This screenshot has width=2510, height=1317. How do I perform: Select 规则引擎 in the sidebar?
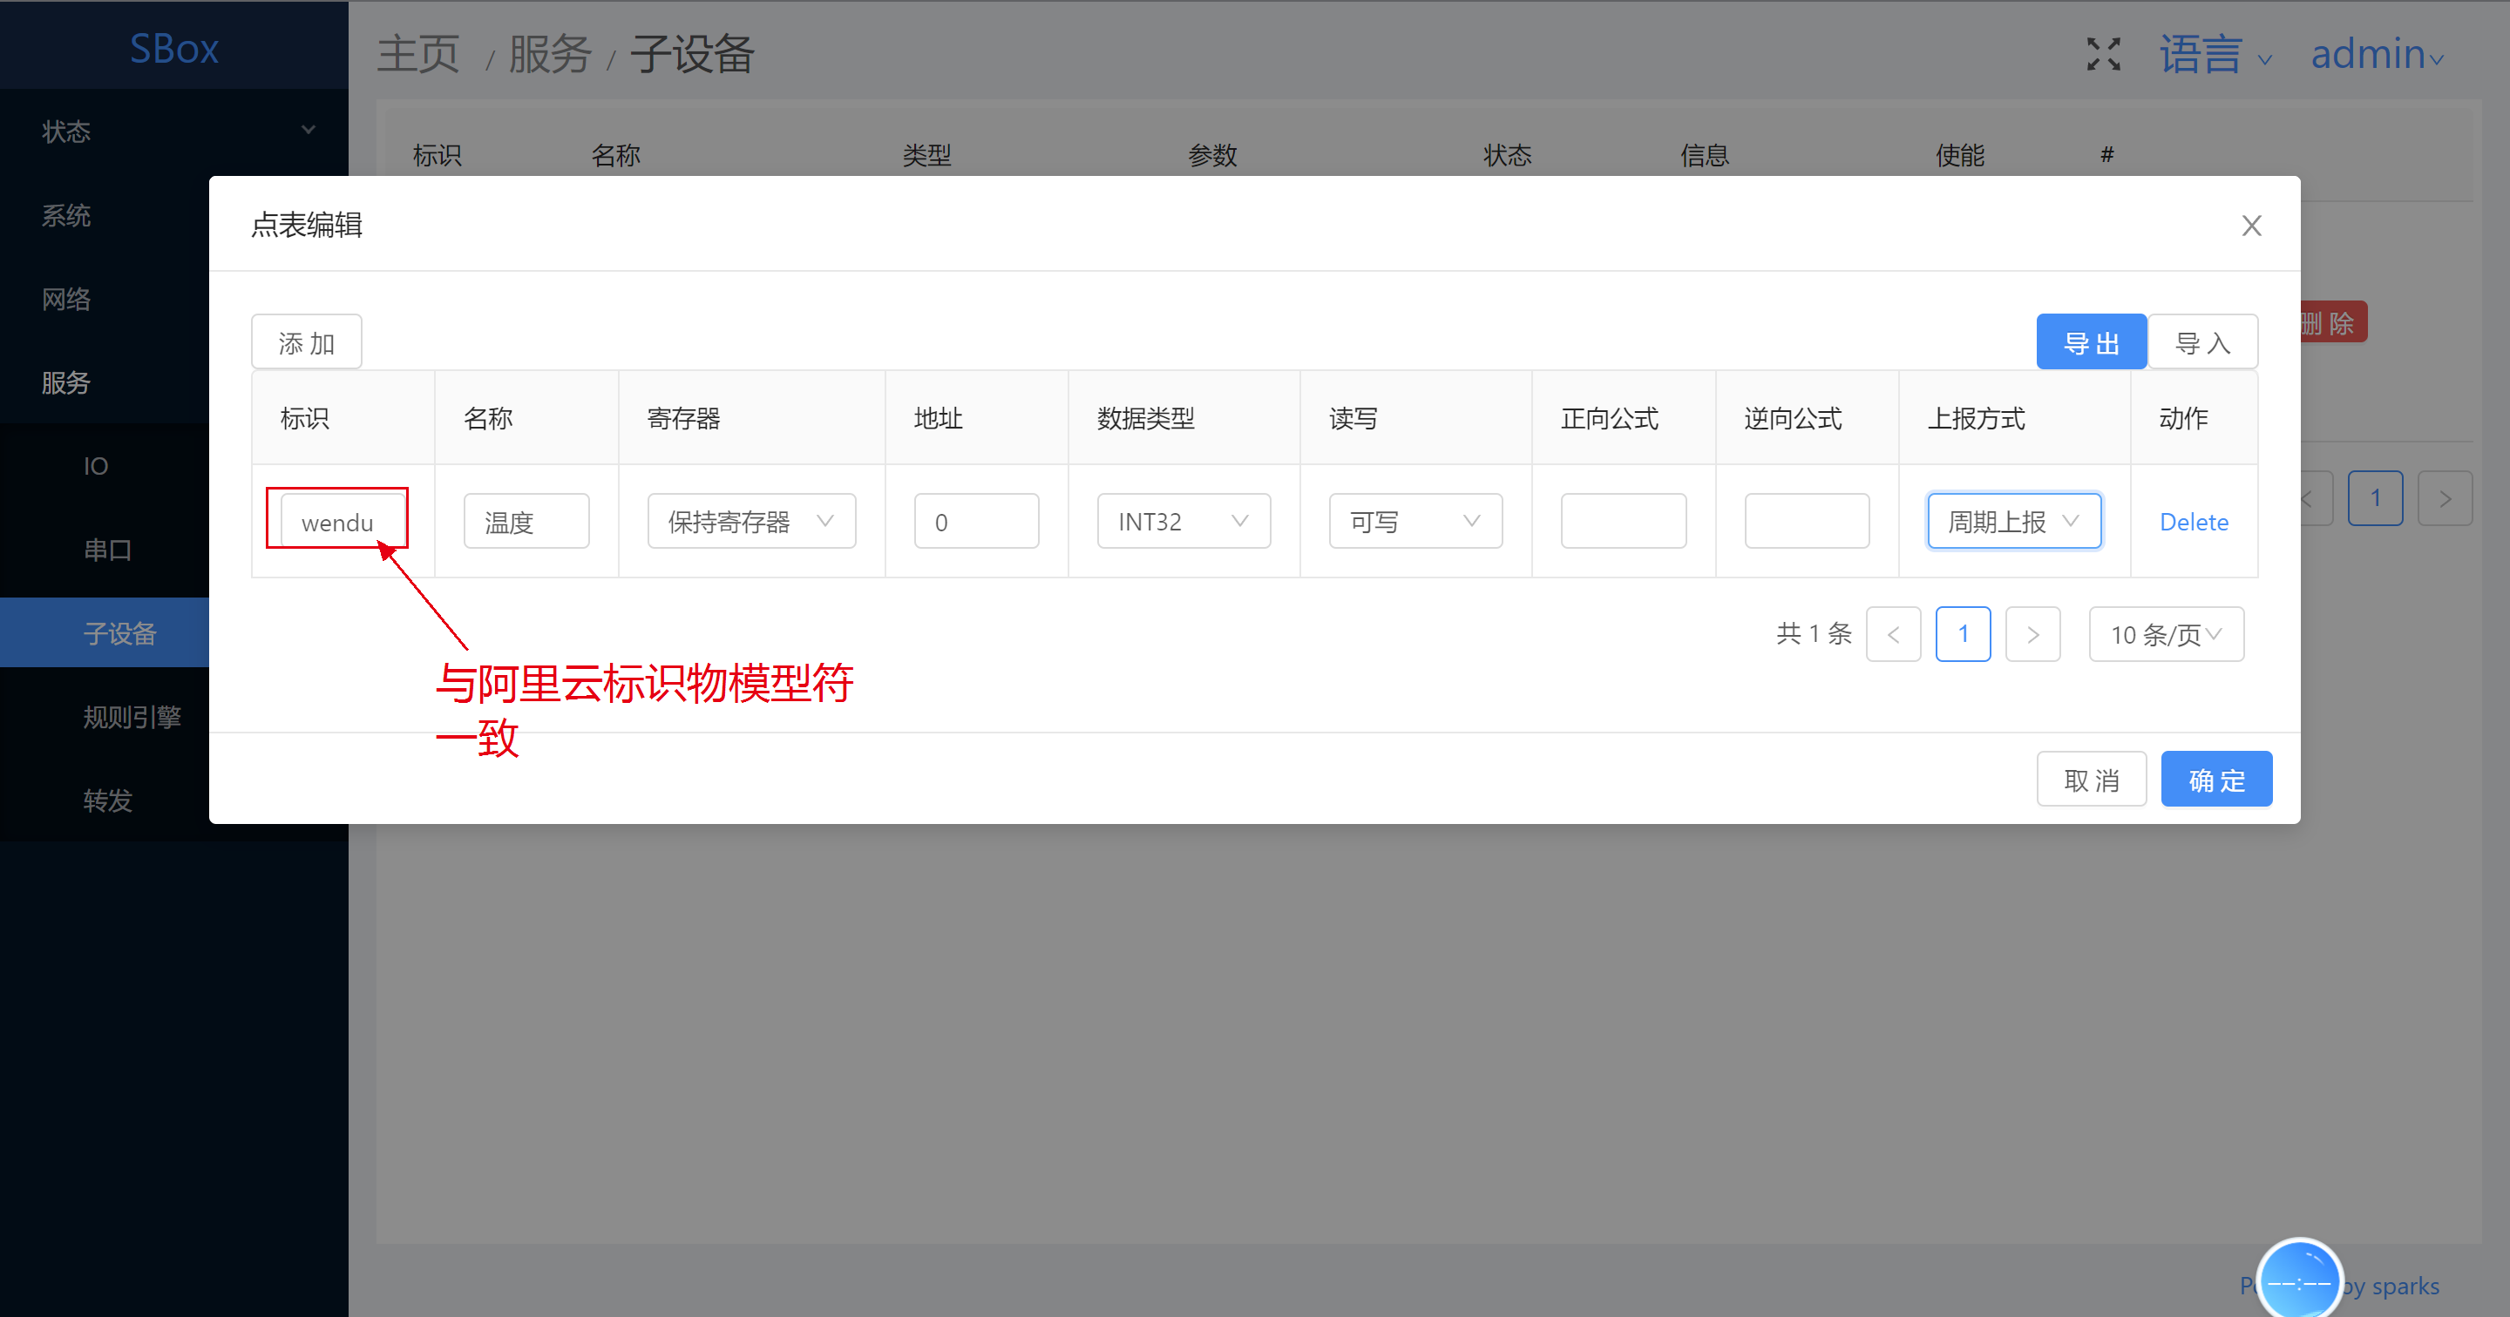132,718
